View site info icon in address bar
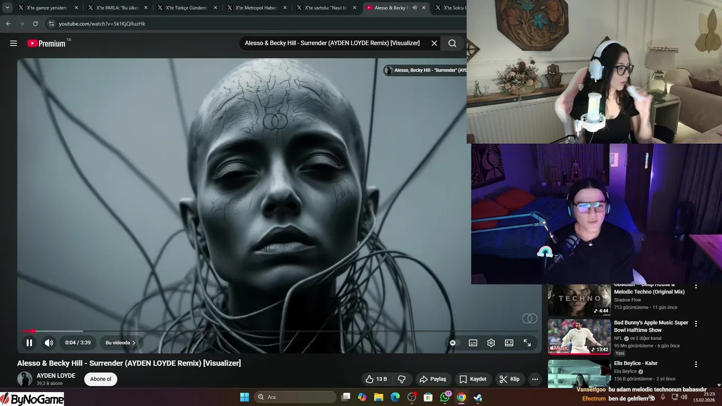Screen dimensions: 722x406 pyautogui.click(x=51, y=24)
